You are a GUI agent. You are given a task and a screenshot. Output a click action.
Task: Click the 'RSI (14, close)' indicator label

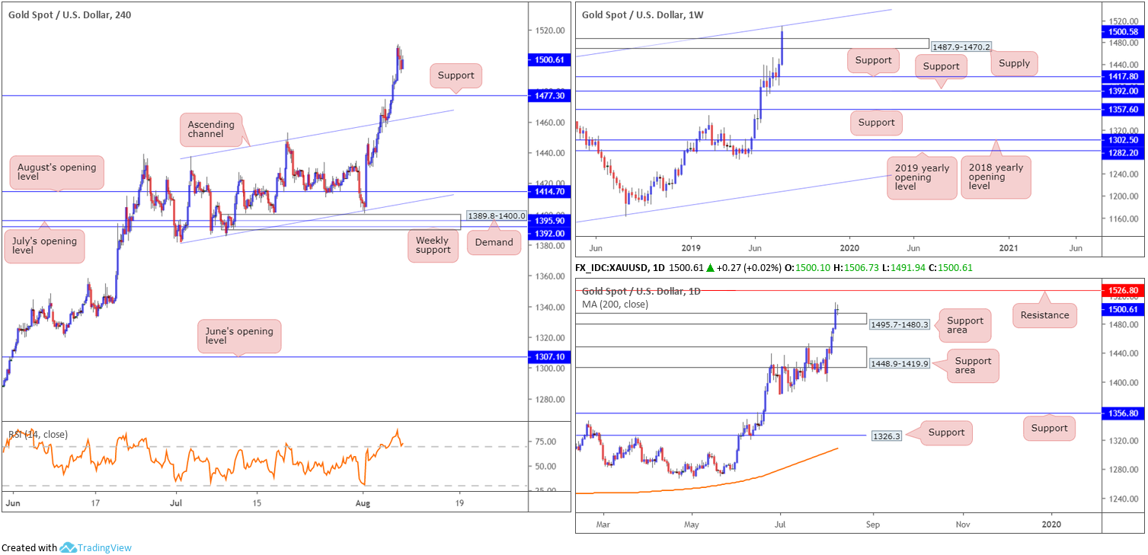[38, 435]
